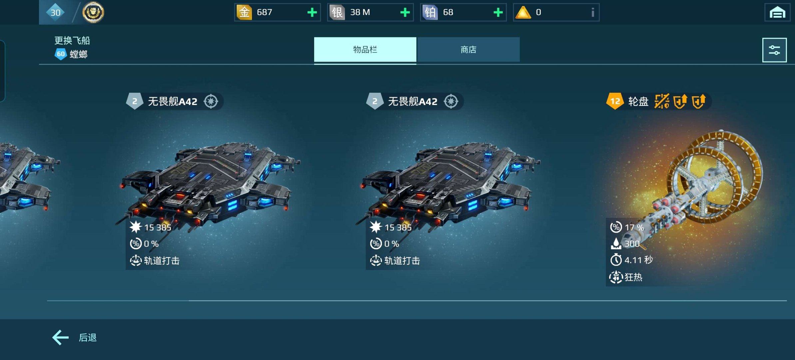Open the filter settings sliders icon

(x=774, y=50)
